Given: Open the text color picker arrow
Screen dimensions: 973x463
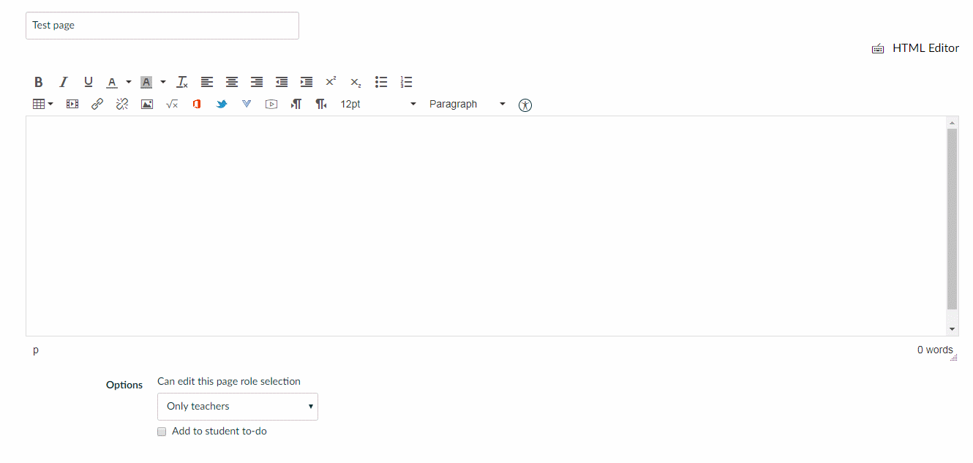Looking at the screenshot, I should (129, 82).
